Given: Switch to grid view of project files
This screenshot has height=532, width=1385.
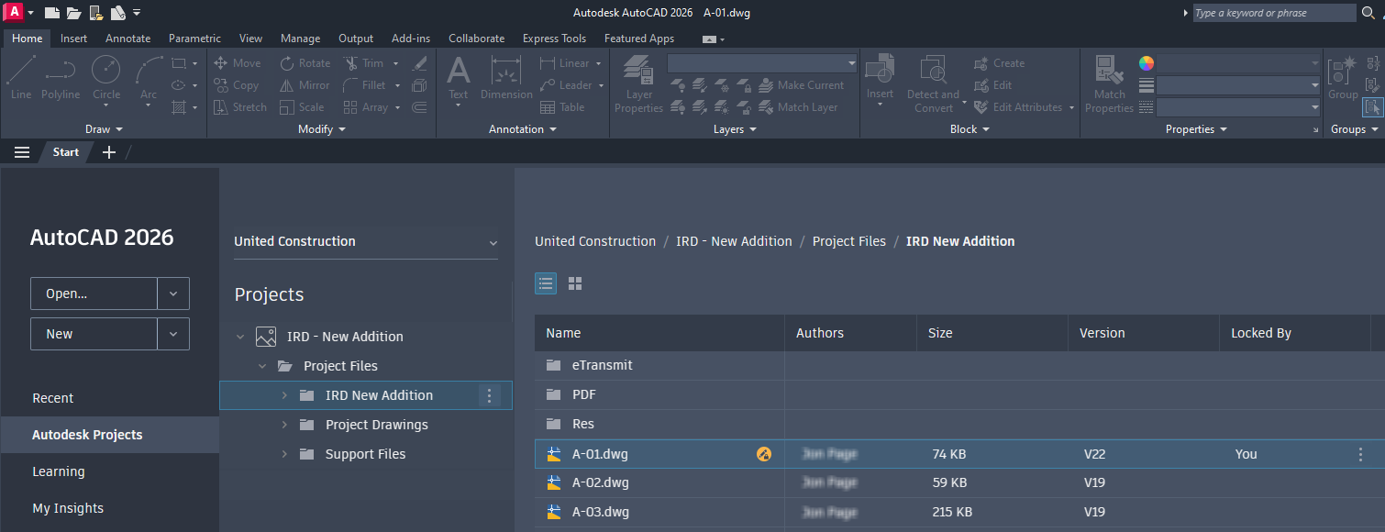Looking at the screenshot, I should click(x=575, y=283).
